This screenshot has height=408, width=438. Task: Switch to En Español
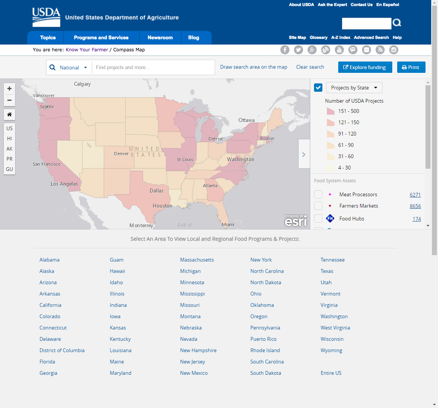[388, 5]
